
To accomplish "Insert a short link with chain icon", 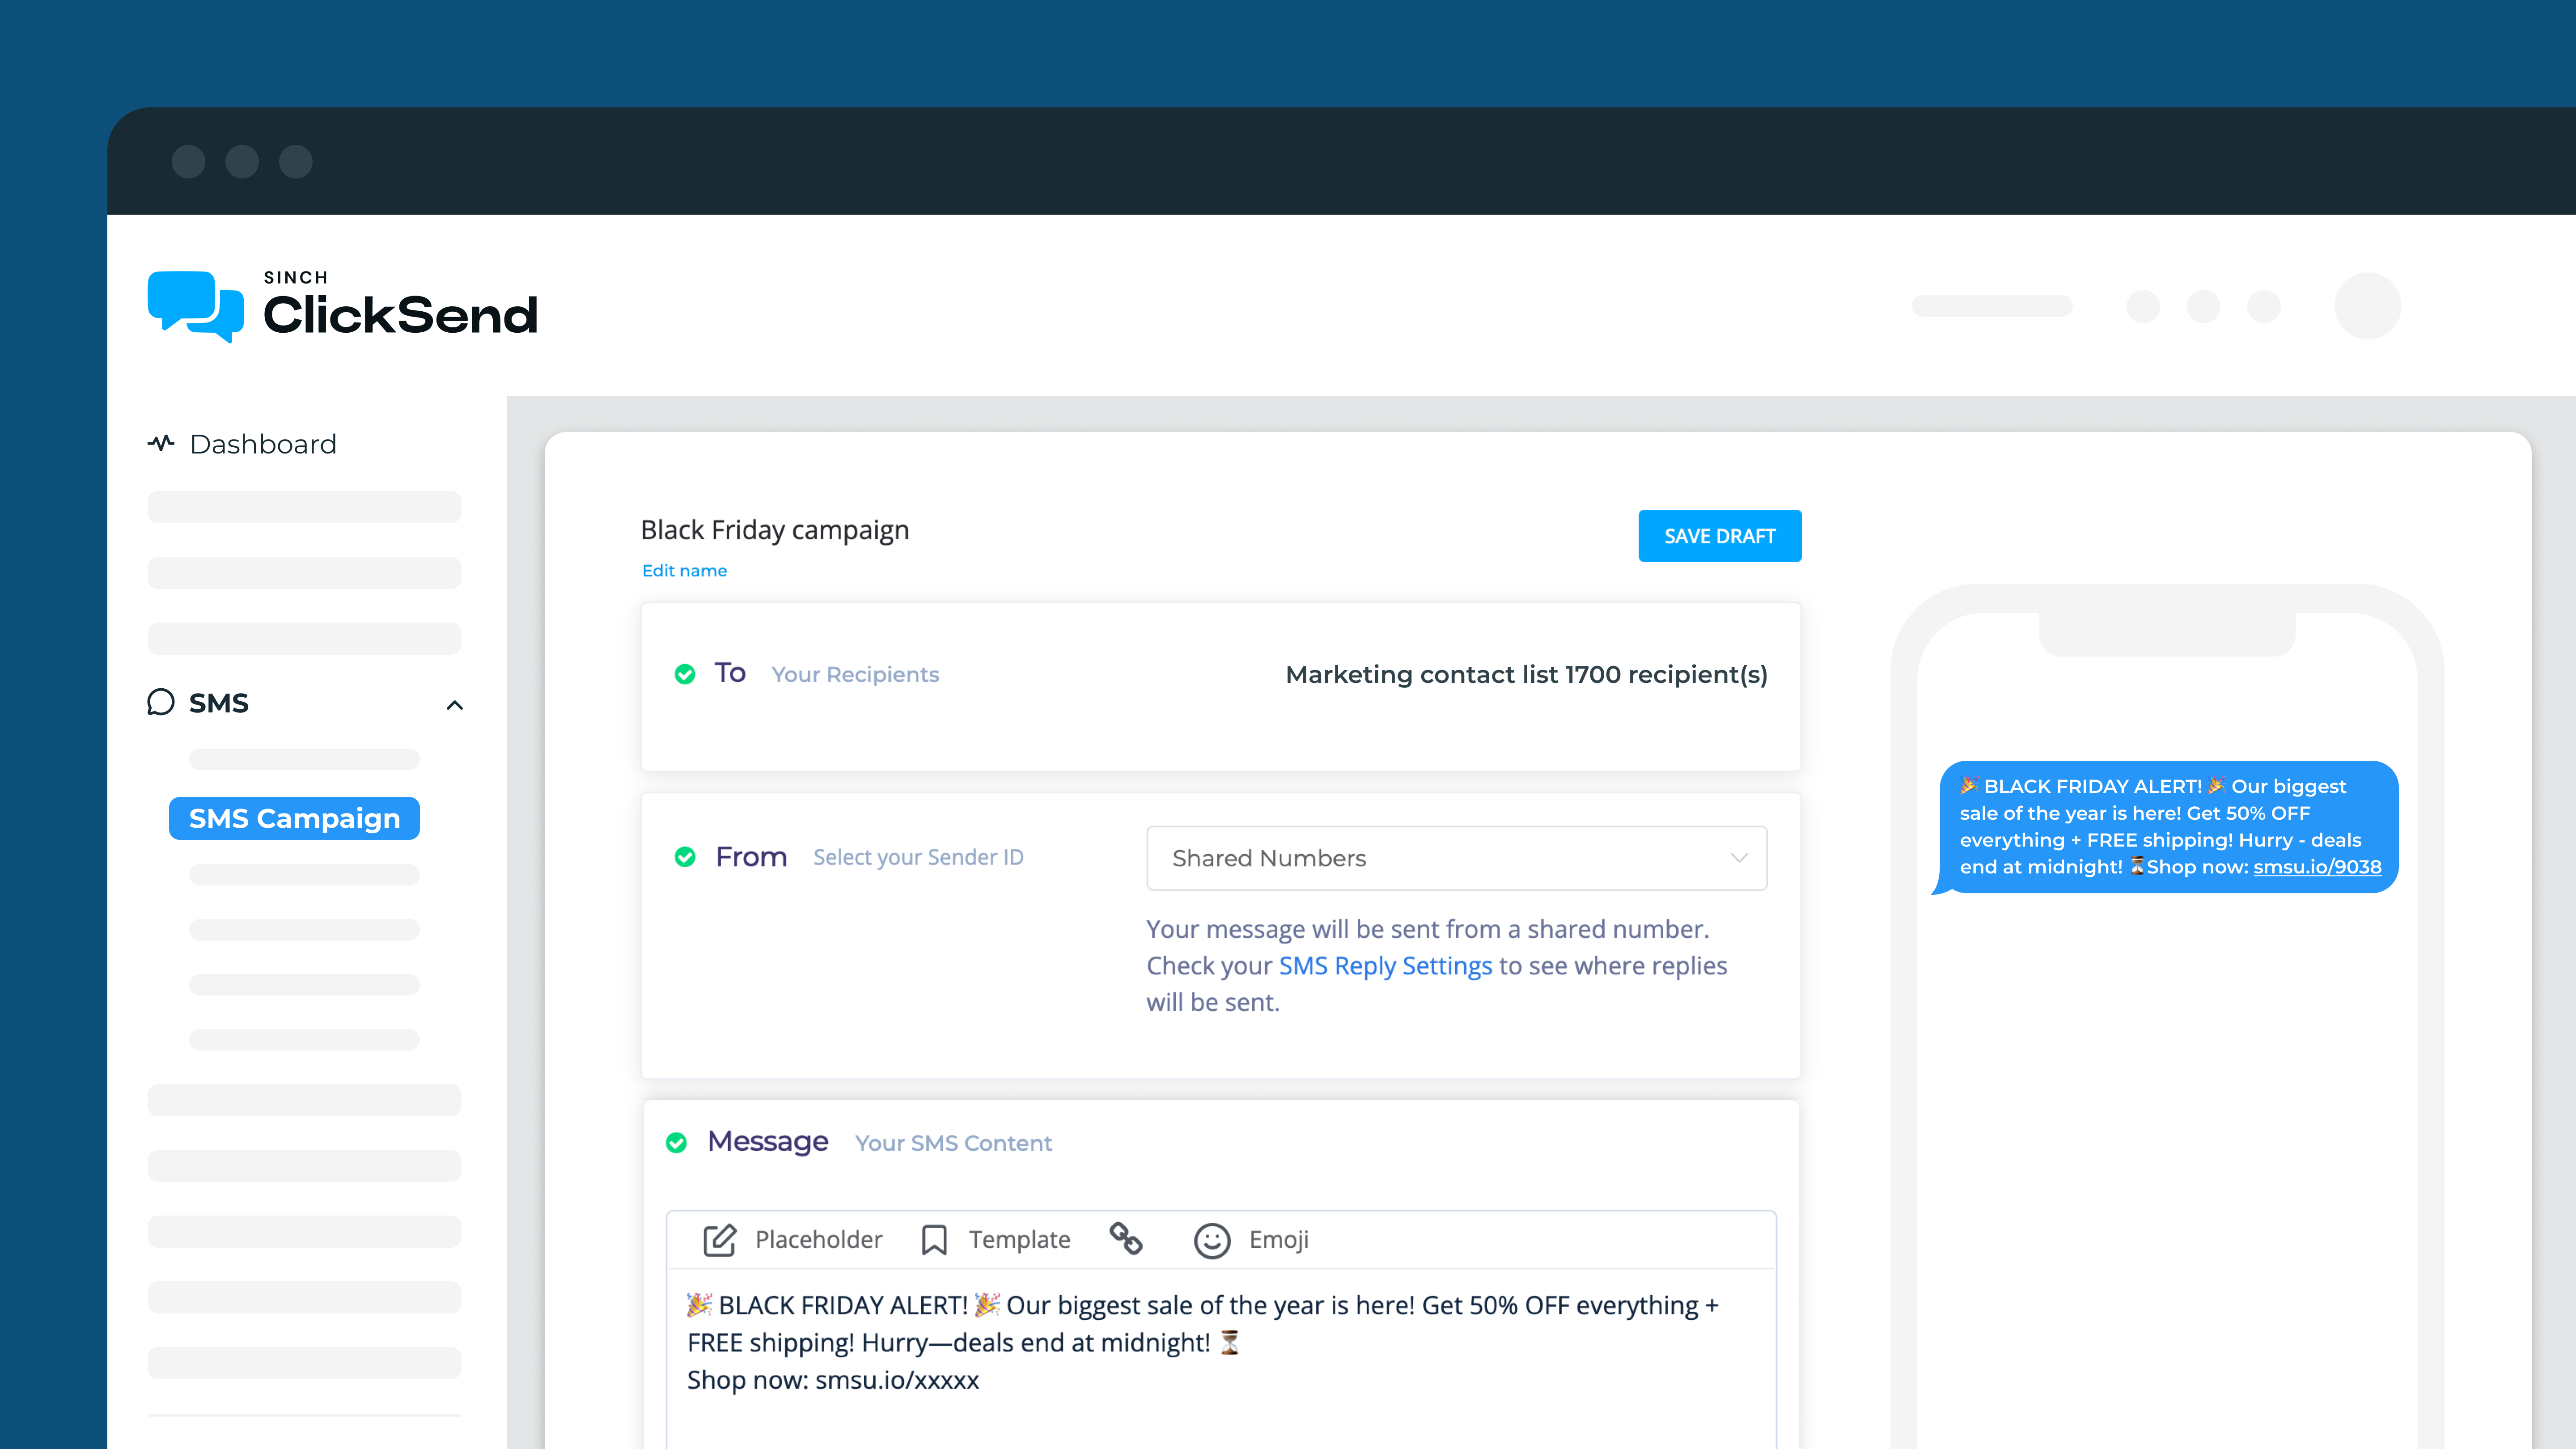I will (x=1126, y=1238).
